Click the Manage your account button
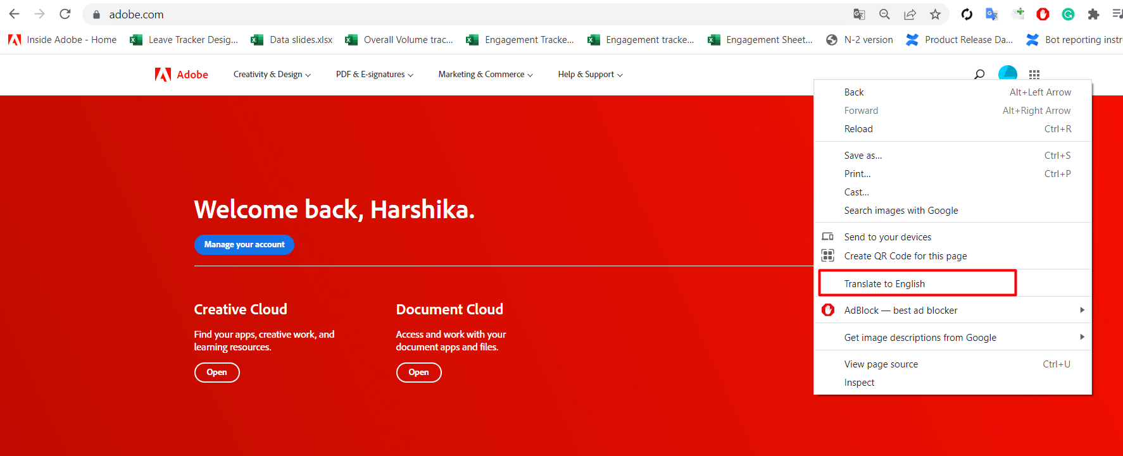This screenshot has width=1123, height=456. pos(244,245)
